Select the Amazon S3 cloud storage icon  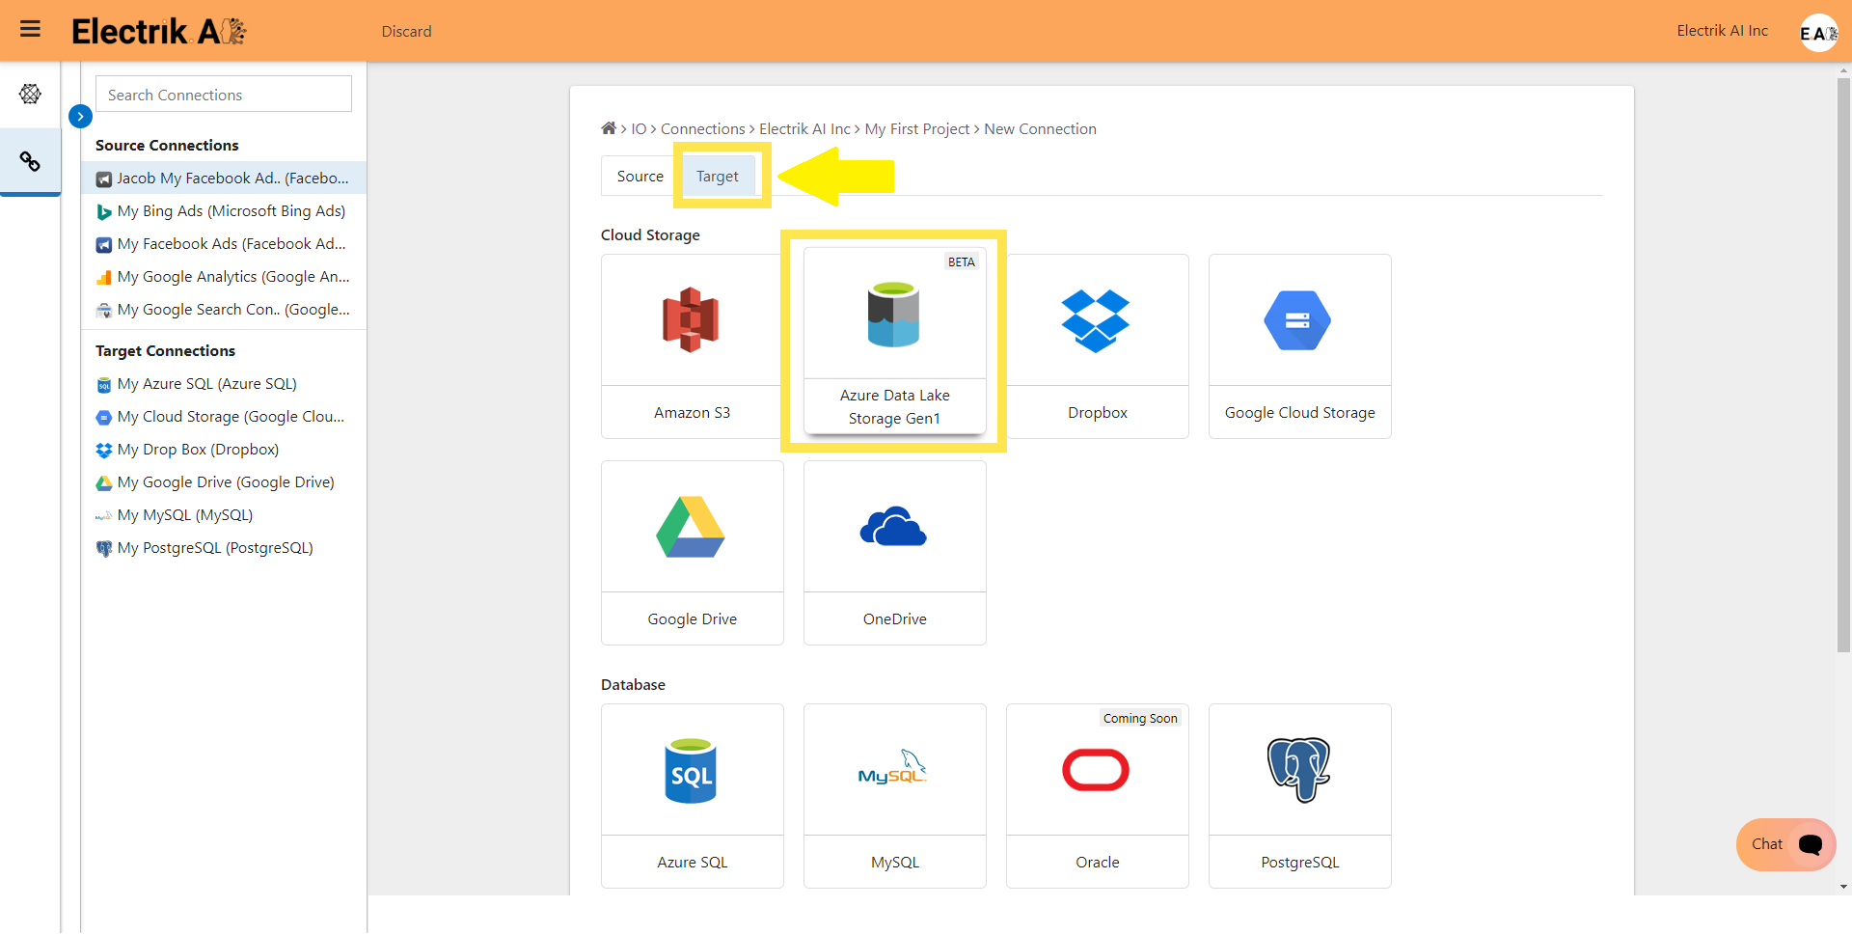[691, 320]
